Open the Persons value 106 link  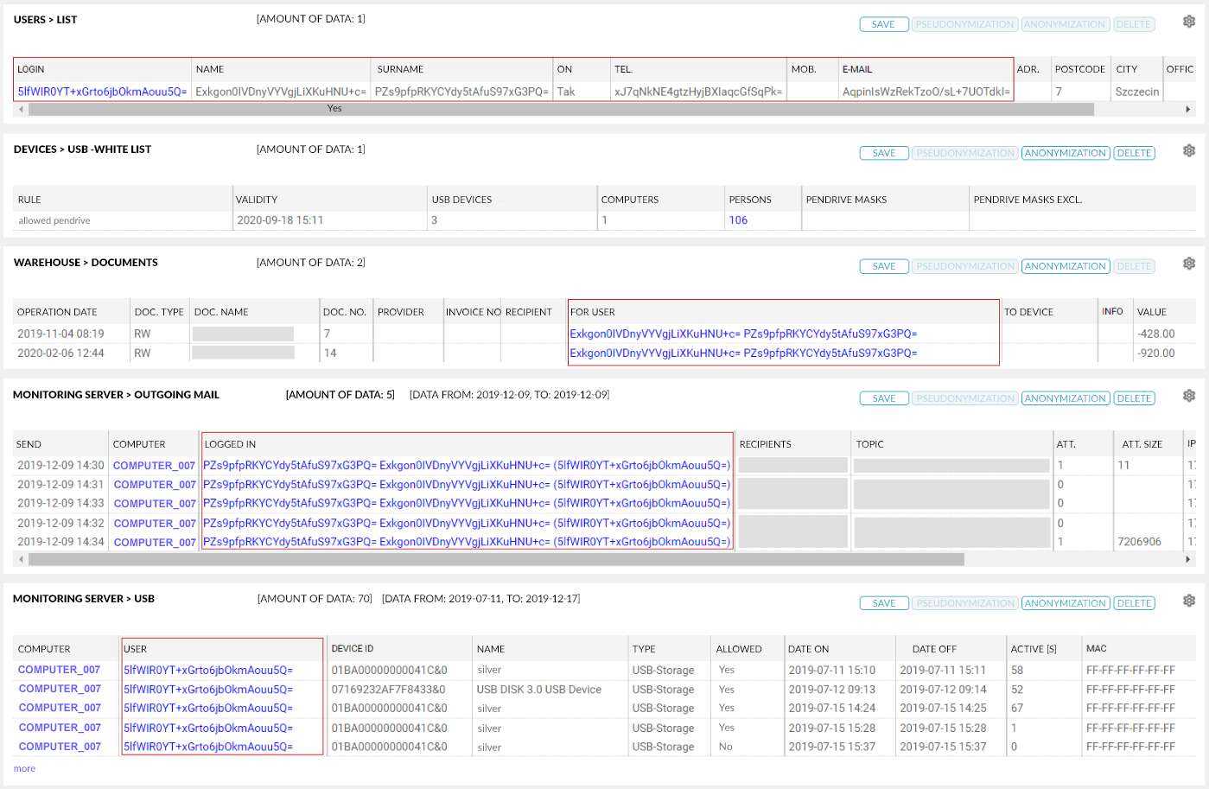click(738, 220)
